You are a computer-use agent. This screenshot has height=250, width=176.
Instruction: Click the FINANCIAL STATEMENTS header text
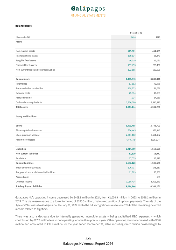coord(88,15)
